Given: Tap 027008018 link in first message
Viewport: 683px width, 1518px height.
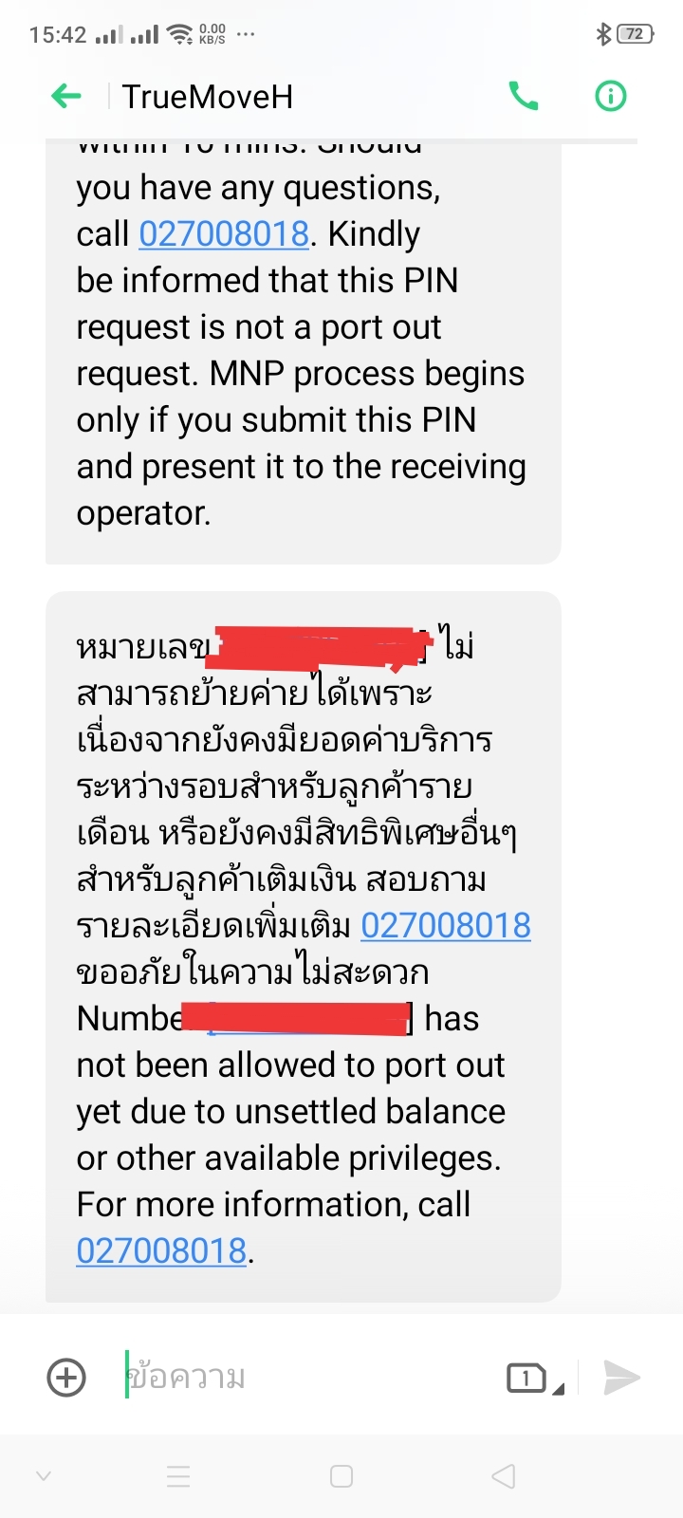Looking at the screenshot, I should (x=224, y=233).
